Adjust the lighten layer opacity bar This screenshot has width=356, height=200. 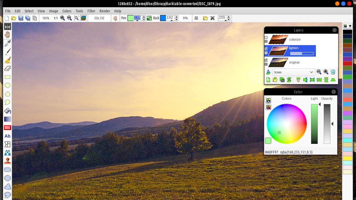click(x=302, y=54)
